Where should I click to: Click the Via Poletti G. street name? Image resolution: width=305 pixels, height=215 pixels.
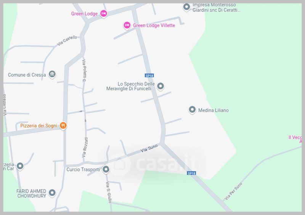point(84,71)
